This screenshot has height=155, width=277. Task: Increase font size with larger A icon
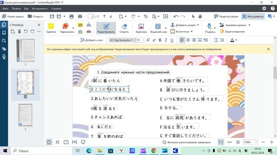click(x=148, y=40)
